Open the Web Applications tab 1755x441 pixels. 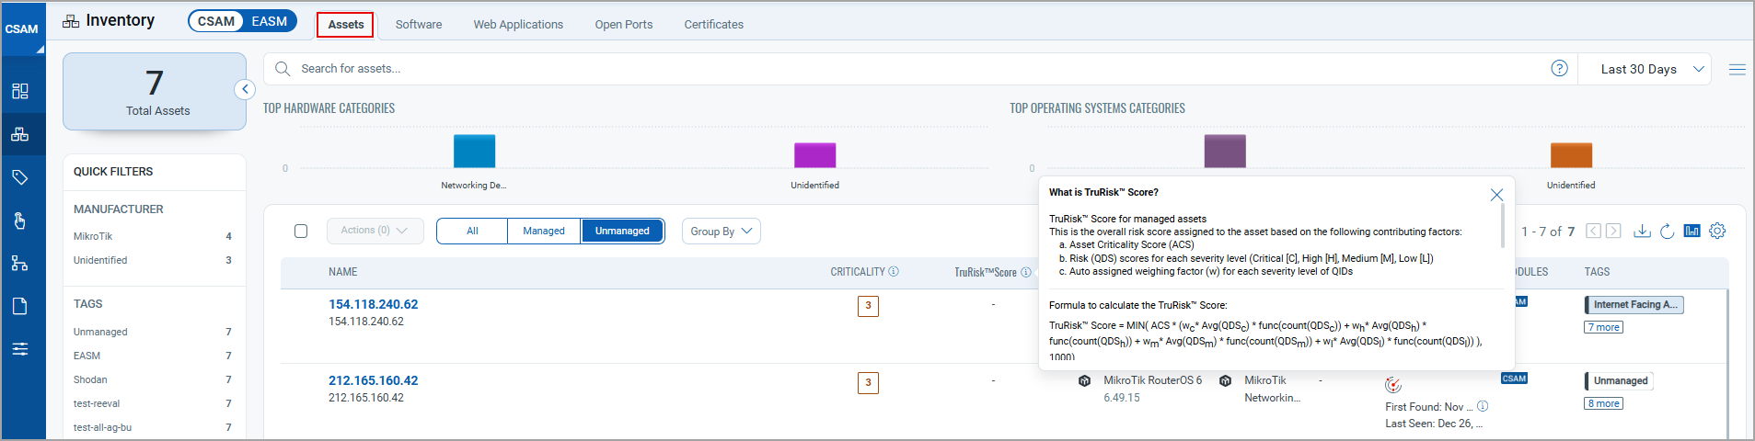click(518, 25)
